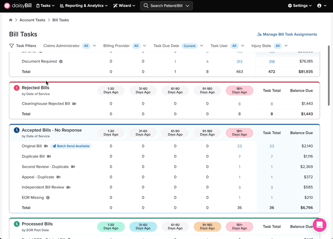Click Batch Send Available badge
The width and height of the screenshot is (333, 239).
[x=71, y=146]
